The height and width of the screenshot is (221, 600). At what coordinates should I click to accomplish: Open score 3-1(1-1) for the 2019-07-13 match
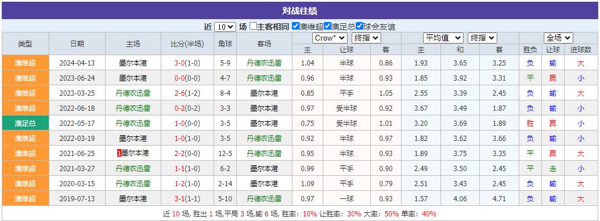point(187,199)
